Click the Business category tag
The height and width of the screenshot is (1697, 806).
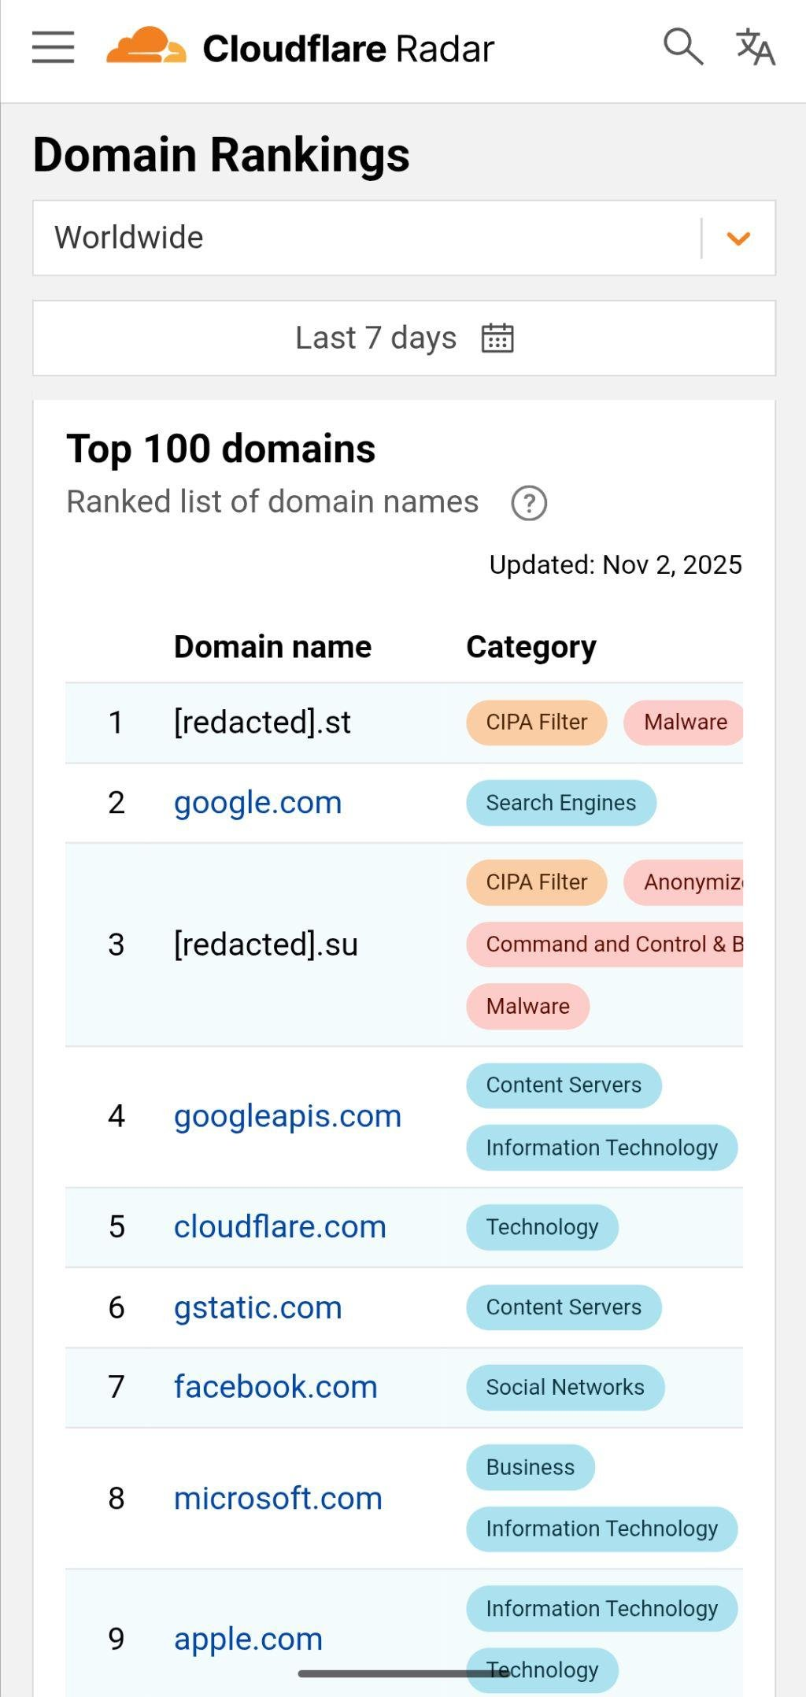(x=530, y=1467)
